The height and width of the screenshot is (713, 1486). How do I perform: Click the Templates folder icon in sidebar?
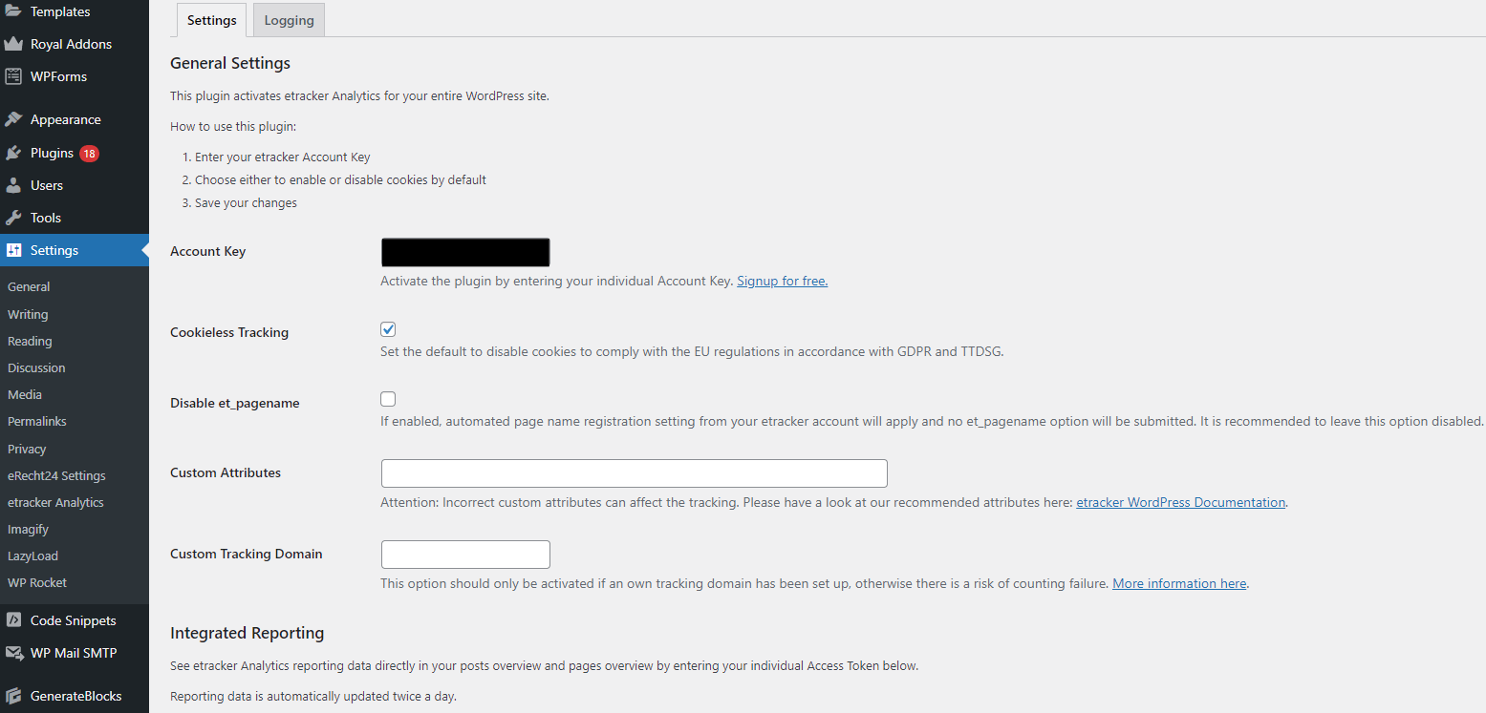(13, 11)
